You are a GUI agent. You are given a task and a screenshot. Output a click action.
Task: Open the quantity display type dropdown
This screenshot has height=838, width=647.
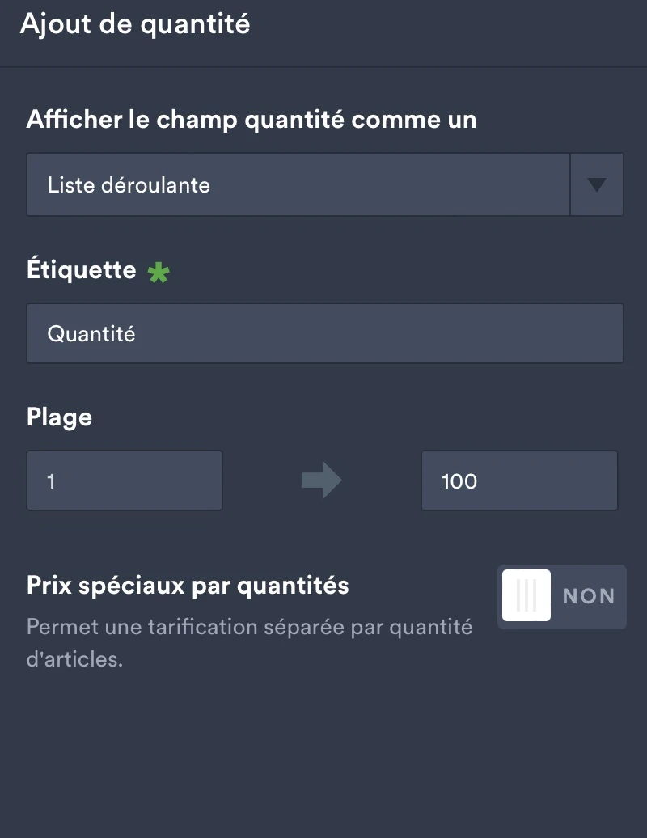click(299, 184)
